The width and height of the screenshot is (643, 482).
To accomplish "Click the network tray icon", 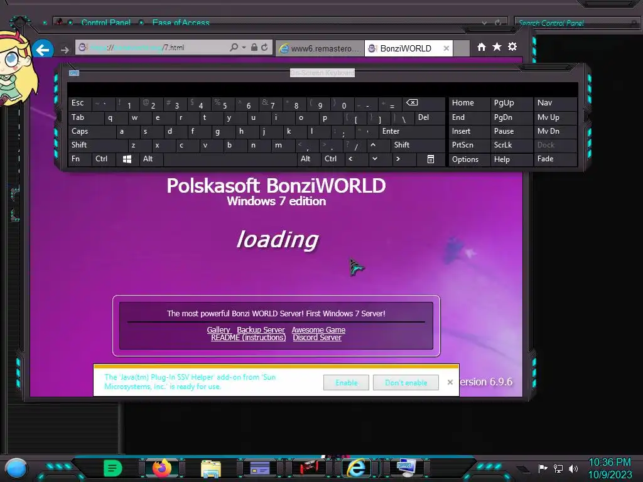I will pyautogui.click(x=558, y=468).
